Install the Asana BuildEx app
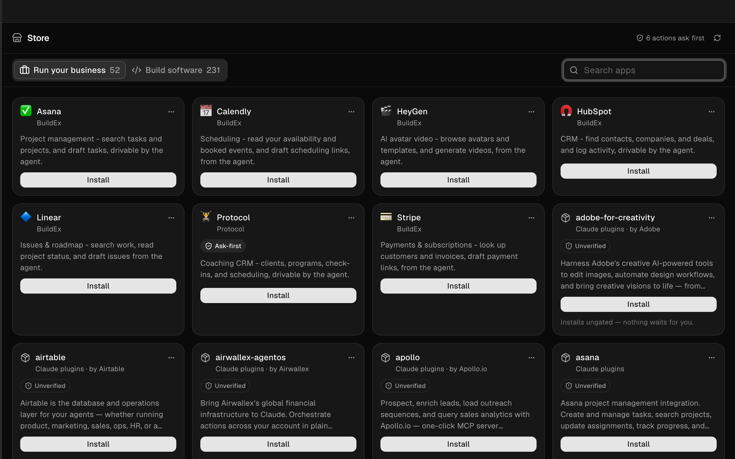 pyautogui.click(x=98, y=180)
